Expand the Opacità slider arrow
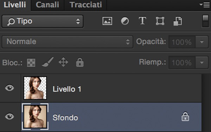Image resolution: width=211 pixels, height=132 pixels. coord(202,42)
